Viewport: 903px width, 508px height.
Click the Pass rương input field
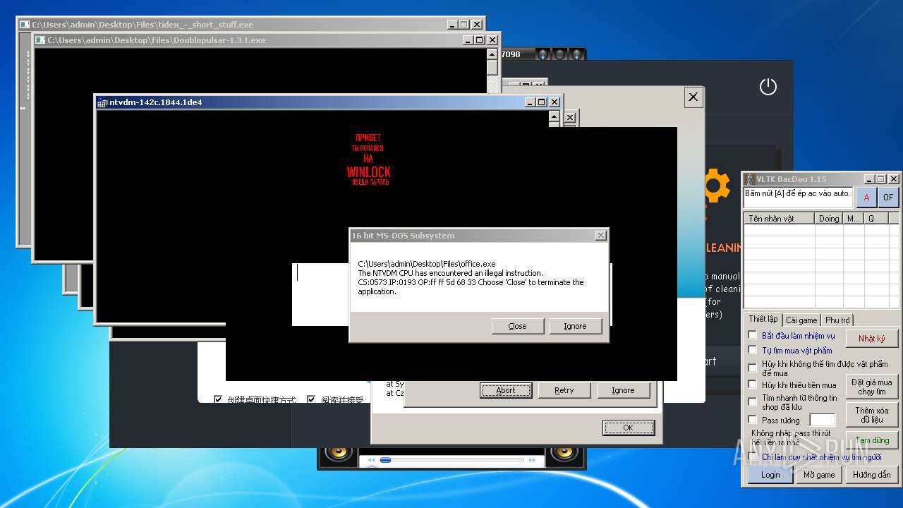pos(822,421)
